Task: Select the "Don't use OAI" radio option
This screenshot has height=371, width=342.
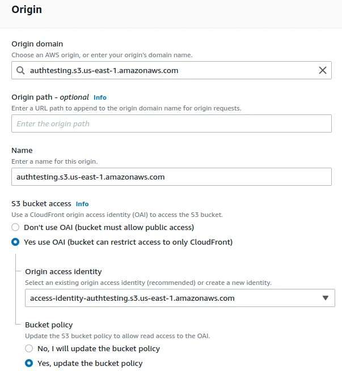Action: 16,227
